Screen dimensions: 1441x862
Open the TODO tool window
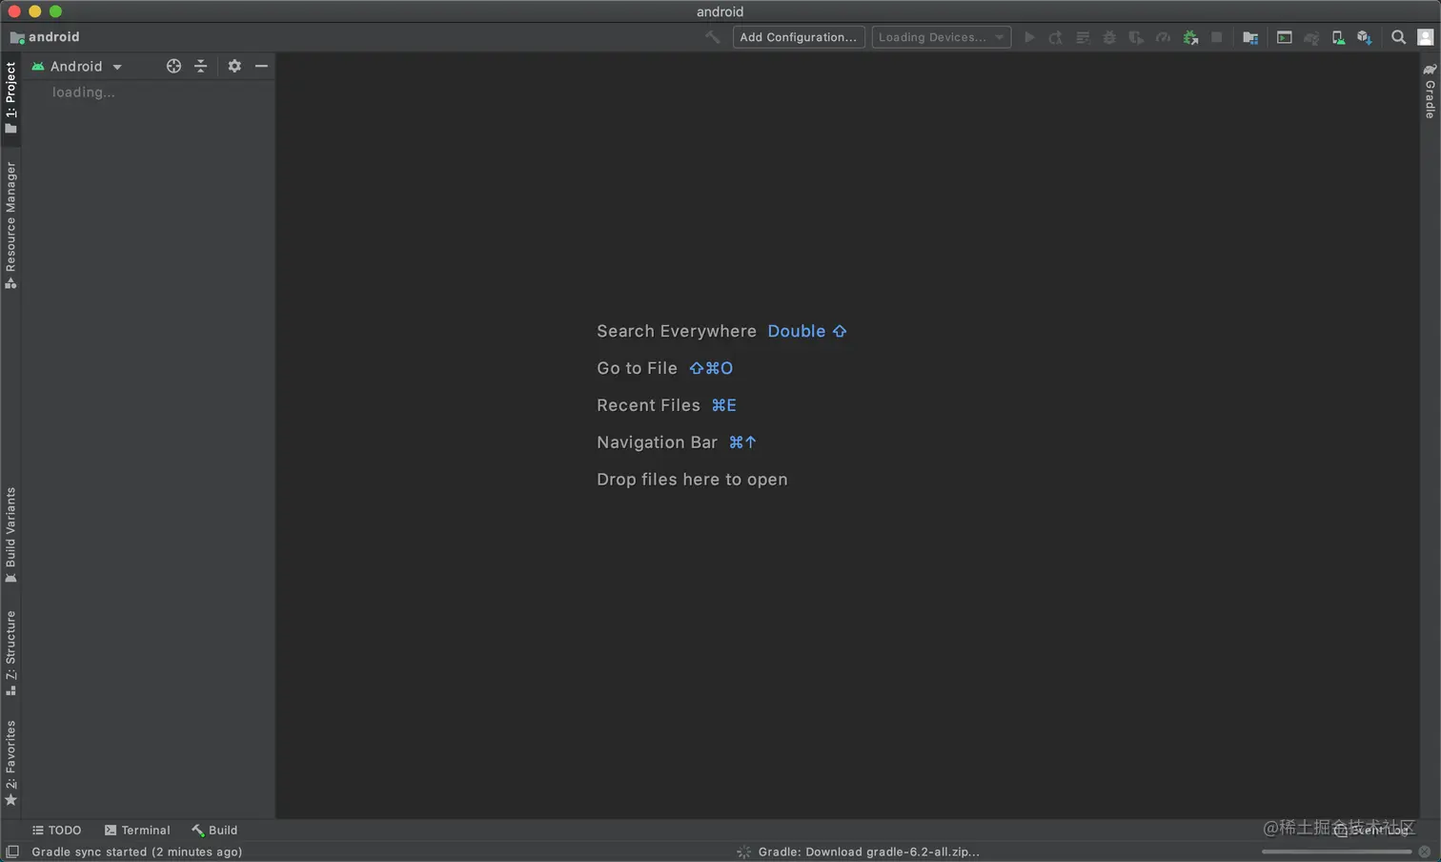click(57, 830)
